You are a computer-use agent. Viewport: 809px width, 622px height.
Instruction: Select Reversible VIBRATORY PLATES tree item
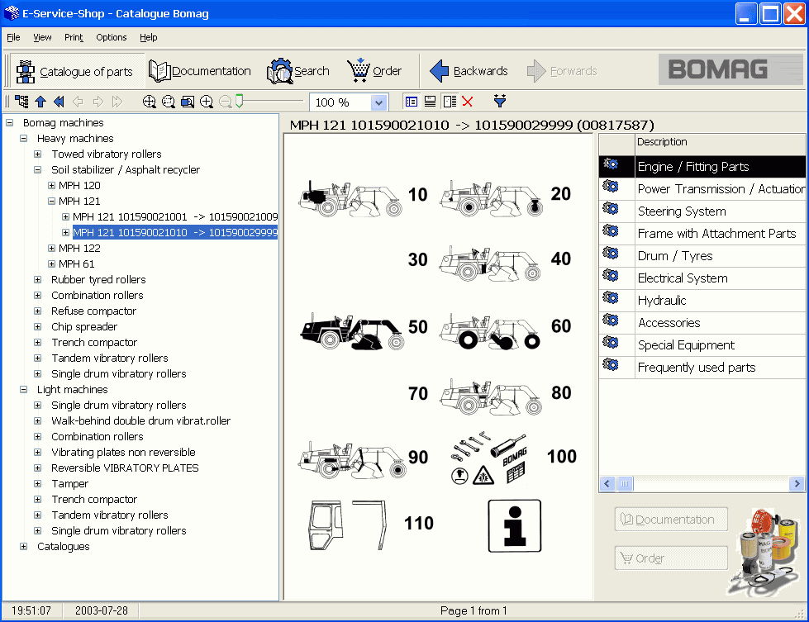tap(125, 468)
